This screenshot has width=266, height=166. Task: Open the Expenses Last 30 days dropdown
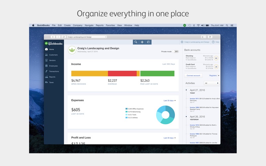click(x=170, y=101)
